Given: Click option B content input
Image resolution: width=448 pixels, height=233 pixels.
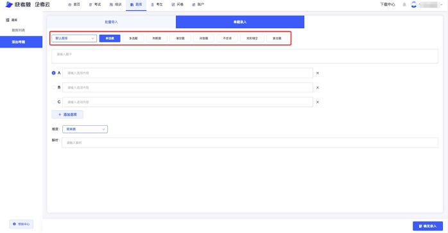Looking at the screenshot, I should pos(187,87).
